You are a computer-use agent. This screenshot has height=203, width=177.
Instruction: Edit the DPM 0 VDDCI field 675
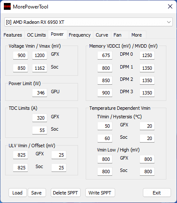coord(105,55)
